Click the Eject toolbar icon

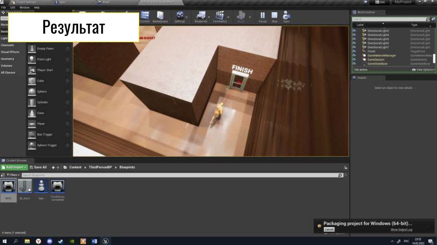point(286,17)
